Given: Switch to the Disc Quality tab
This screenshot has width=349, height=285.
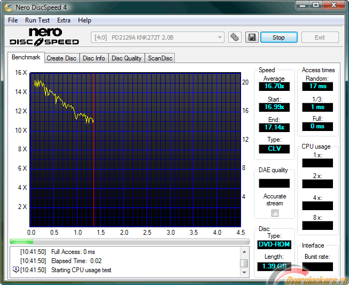Looking at the screenshot, I should pos(127,58).
